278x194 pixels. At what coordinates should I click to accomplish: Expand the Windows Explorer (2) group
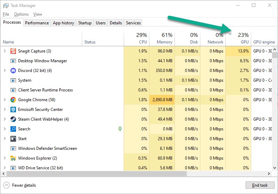[x=5, y=158]
